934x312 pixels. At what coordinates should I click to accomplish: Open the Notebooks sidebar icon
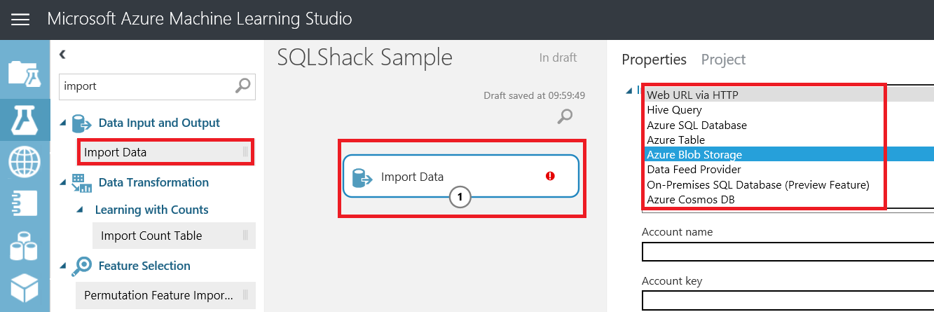coord(24,204)
